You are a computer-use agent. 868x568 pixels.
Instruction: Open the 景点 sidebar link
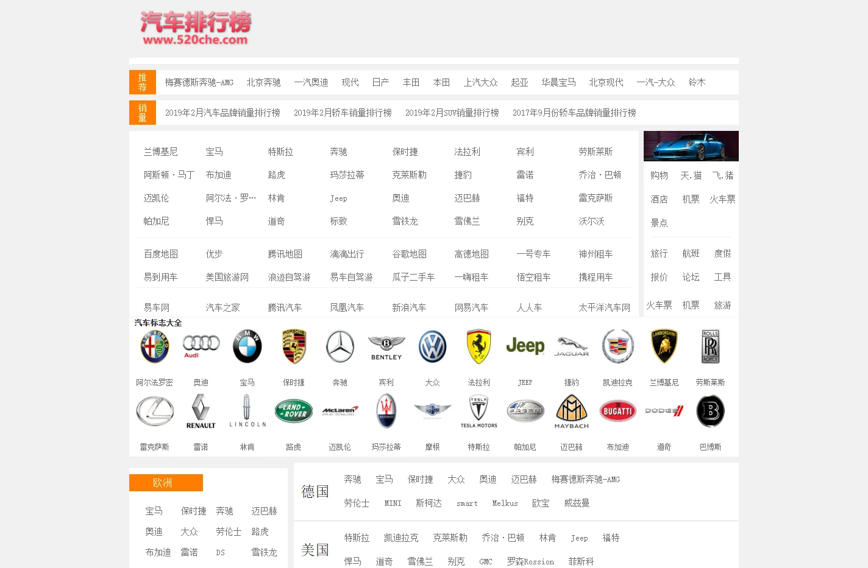[660, 223]
